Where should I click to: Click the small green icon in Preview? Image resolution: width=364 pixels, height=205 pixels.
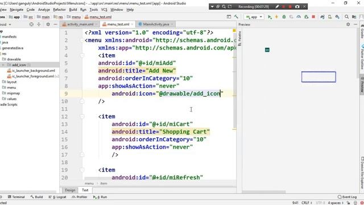point(267,50)
